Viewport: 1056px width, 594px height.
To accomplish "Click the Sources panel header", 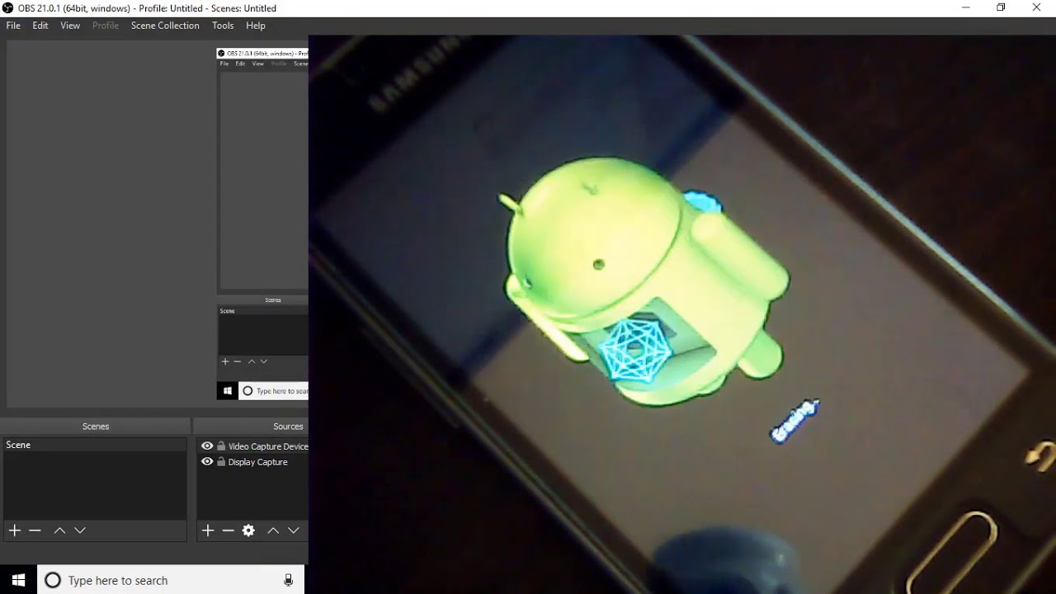I will tap(252, 427).
